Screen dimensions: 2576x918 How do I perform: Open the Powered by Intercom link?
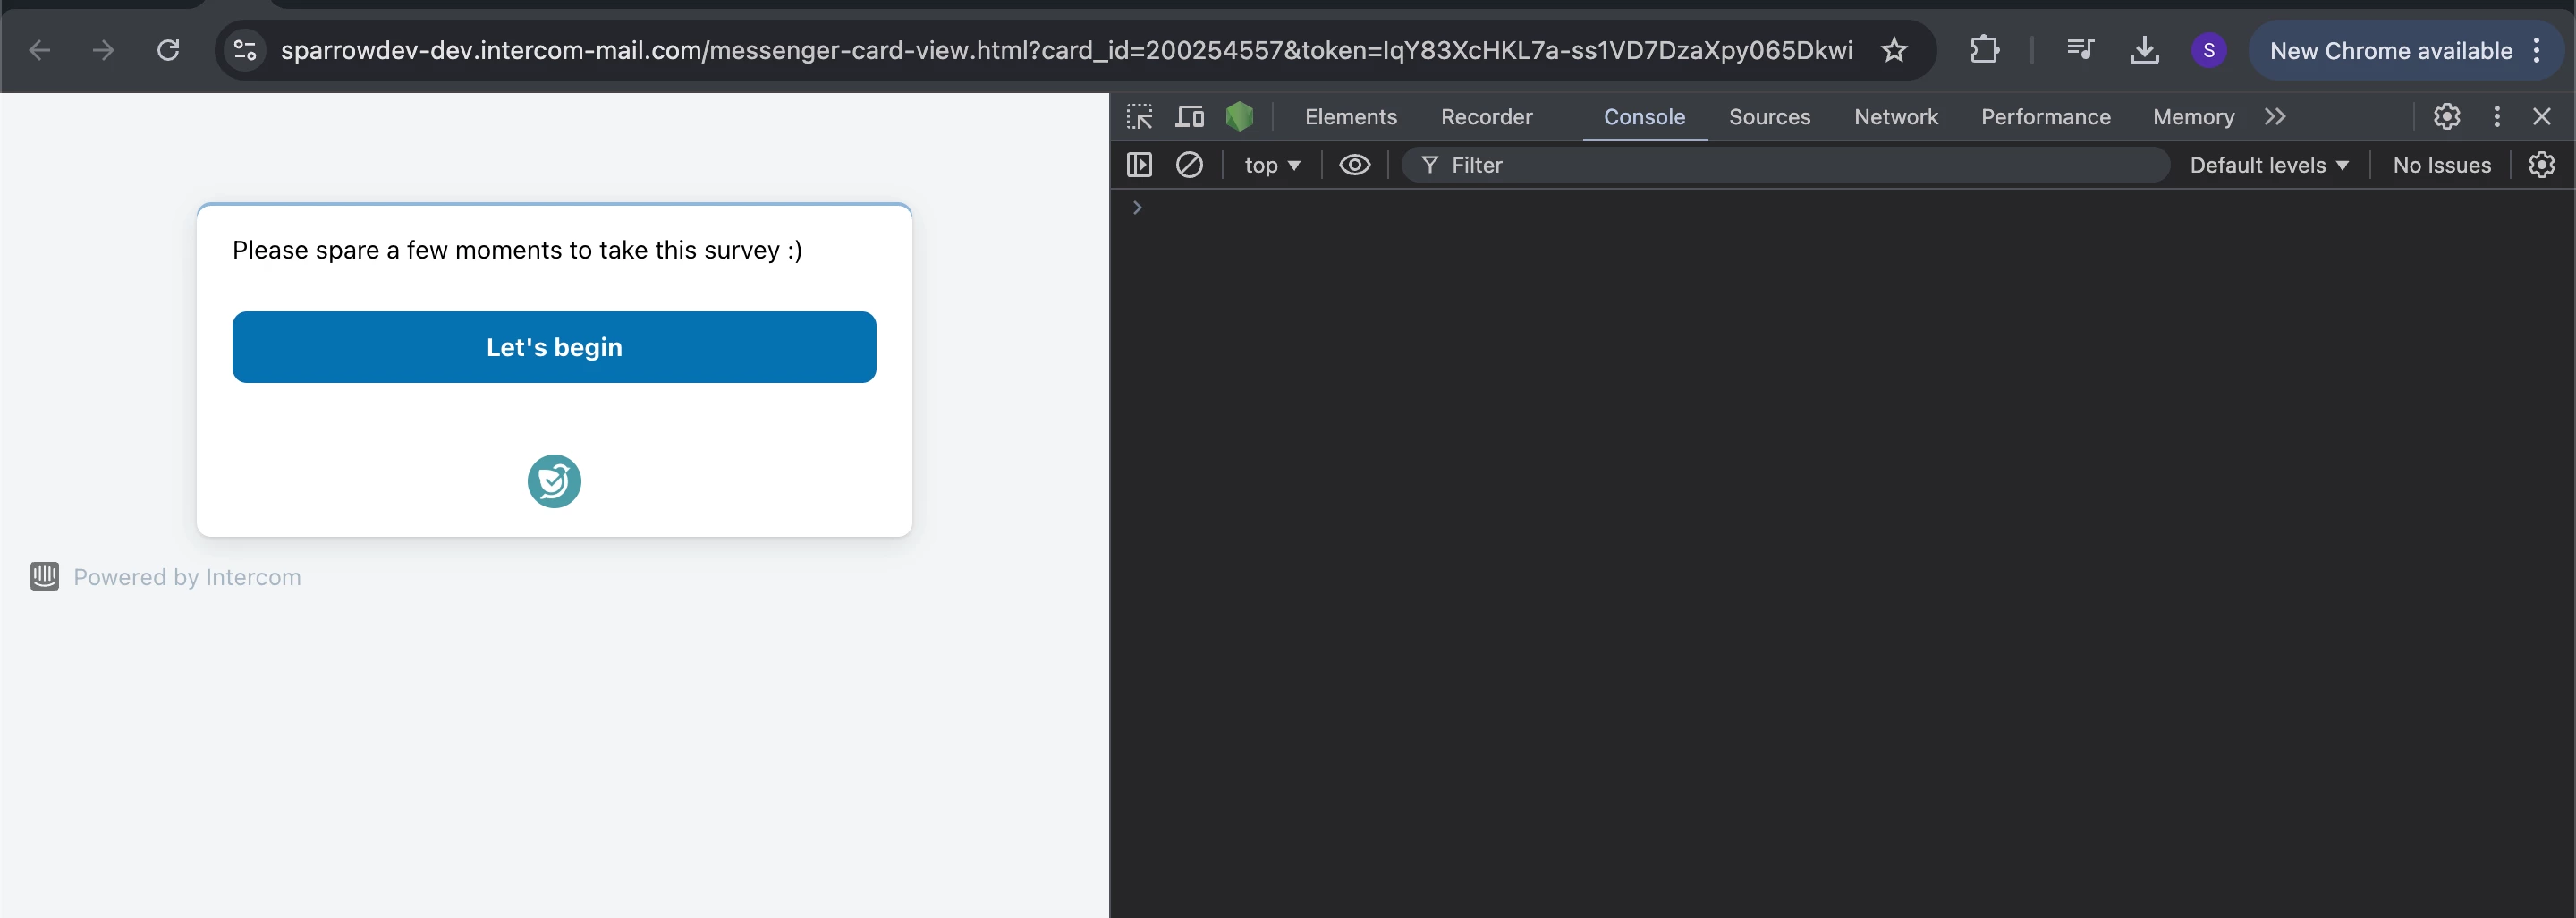click(x=187, y=577)
